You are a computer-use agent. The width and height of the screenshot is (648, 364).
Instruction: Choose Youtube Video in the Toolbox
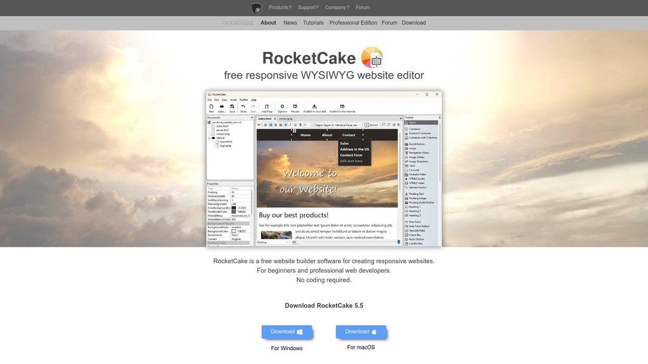(x=415, y=174)
